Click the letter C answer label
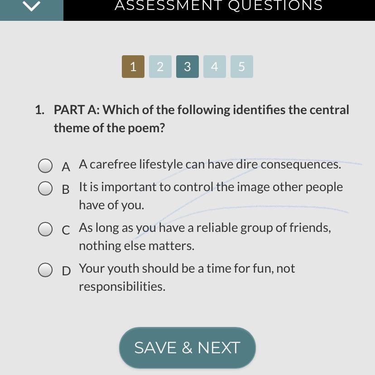Image resolution: width=375 pixels, height=375 pixels. (x=66, y=231)
